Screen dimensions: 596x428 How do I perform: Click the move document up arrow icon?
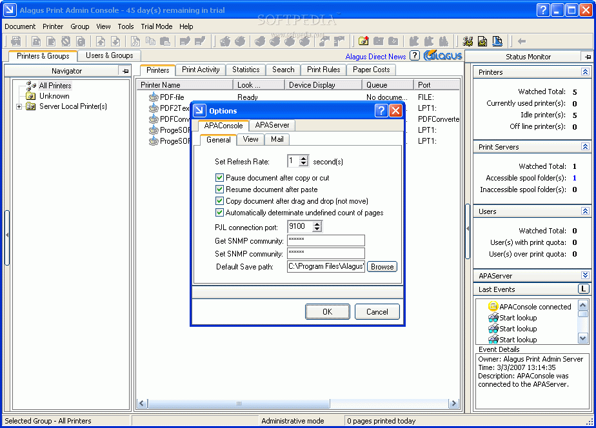(x=101, y=41)
